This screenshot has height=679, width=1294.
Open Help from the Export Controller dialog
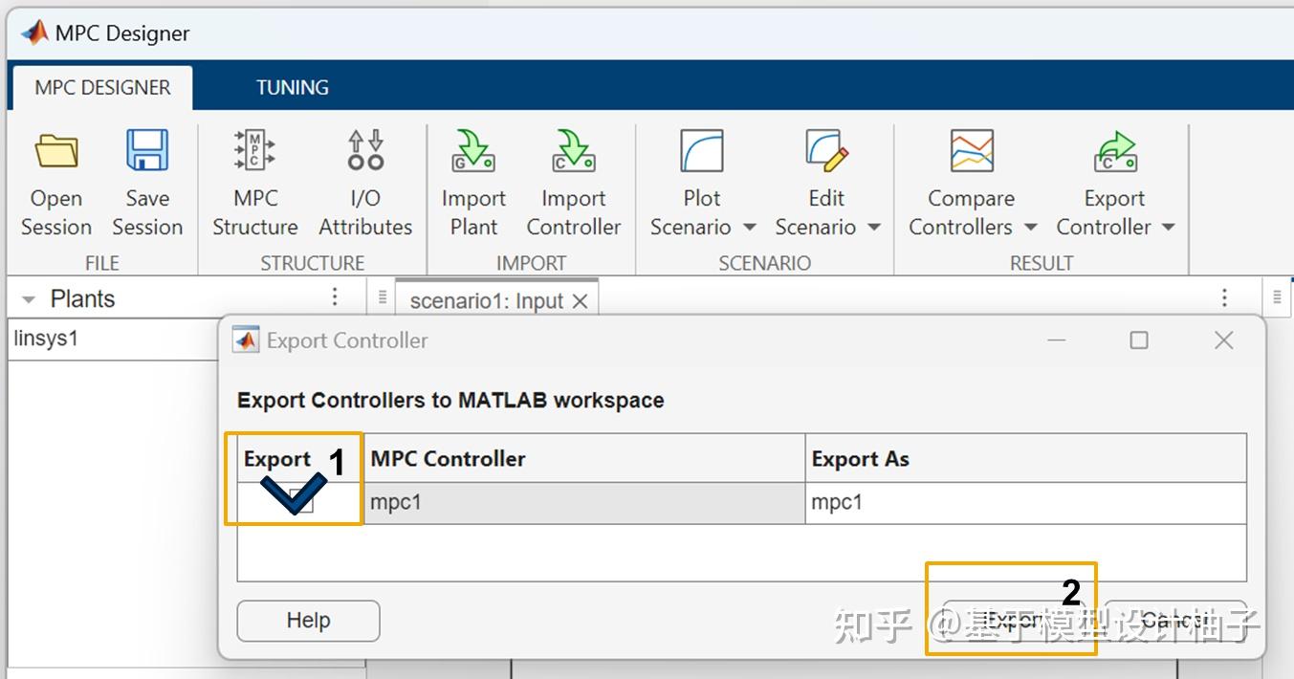coord(307,621)
